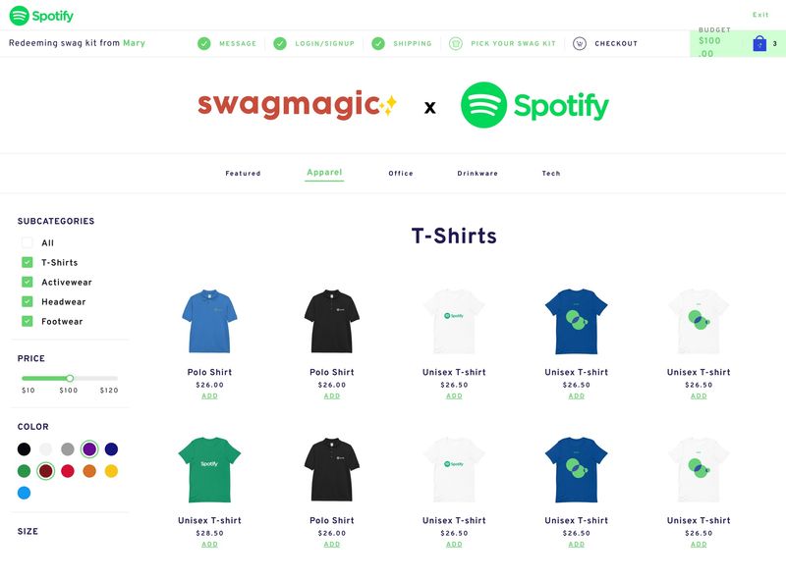Screen dimensions: 786x579
Task: Click the Shipping step checkmark icon
Action: (378, 43)
